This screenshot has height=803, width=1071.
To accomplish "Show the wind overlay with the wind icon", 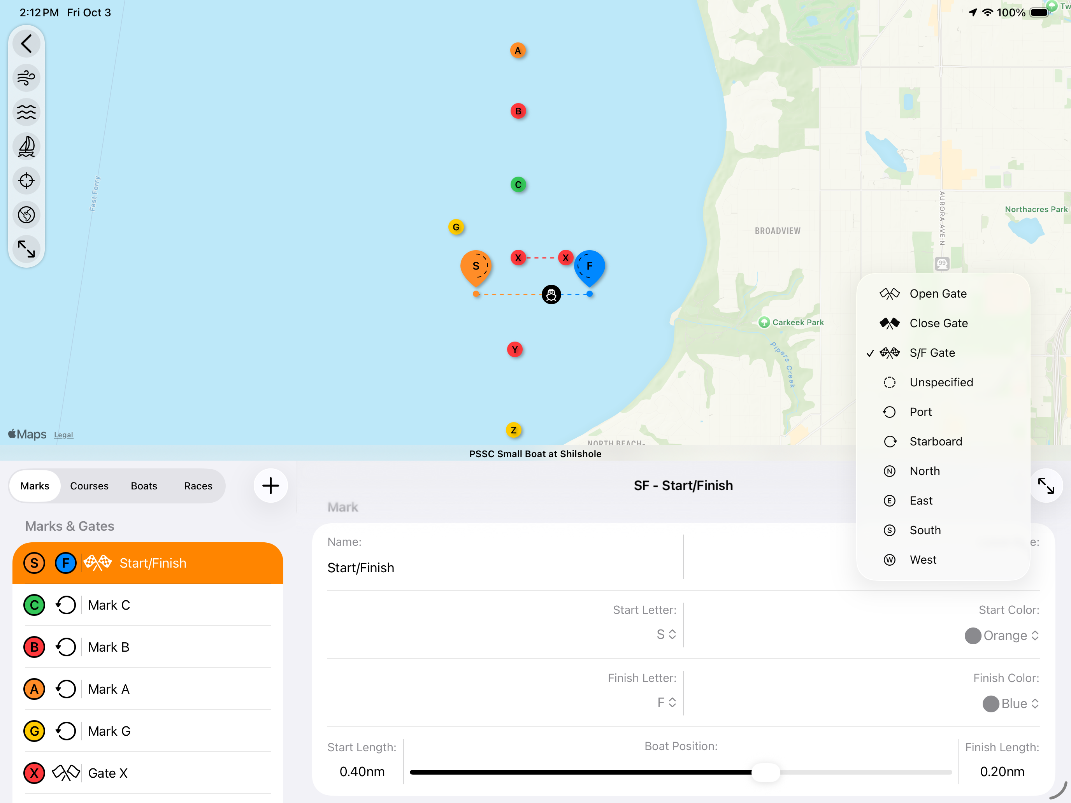I will (x=26, y=78).
